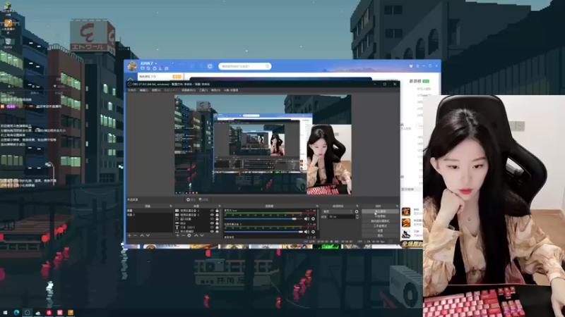Click the refresh icon in the blue client window
Viewport: 565px width, 317px height.
pyautogui.click(x=210, y=66)
